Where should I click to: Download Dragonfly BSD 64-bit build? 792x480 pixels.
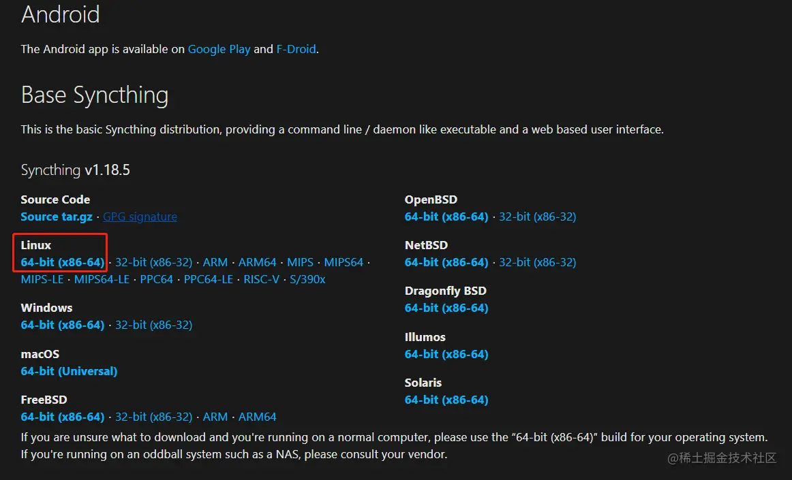pyautogui.click(x=446, y=308)
